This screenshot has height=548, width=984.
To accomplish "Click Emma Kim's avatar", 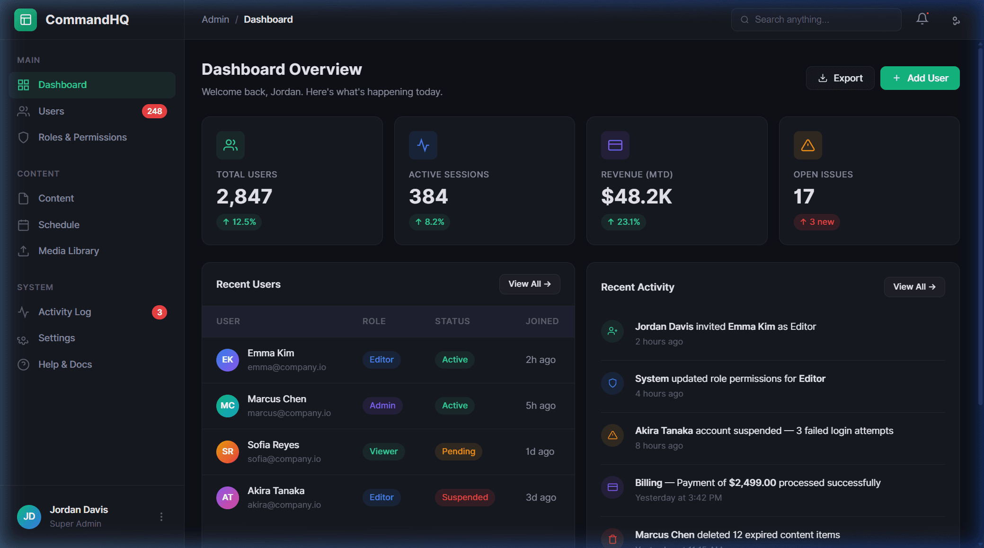I will [x=228, y=360].
